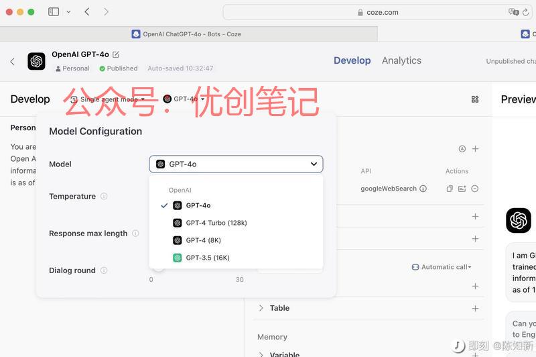Select the OpenAI ChatGPT-4o Bots tab

pyautogui.click(x=189, y=34)
